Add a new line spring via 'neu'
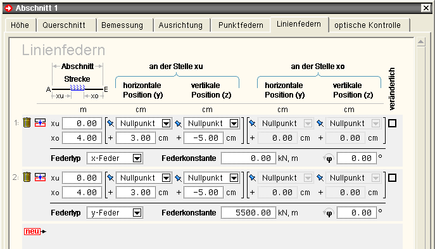This screenshot has height=249, width=435. point(35,231)
